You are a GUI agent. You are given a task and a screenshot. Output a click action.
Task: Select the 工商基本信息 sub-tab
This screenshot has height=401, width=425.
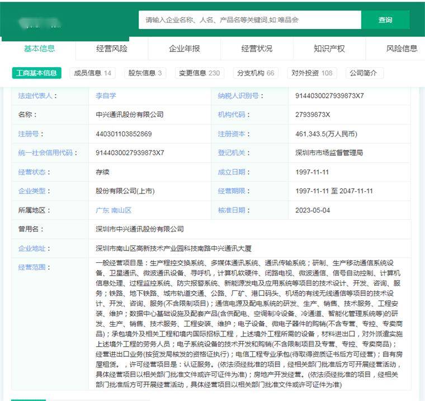[x=36, y=73]
